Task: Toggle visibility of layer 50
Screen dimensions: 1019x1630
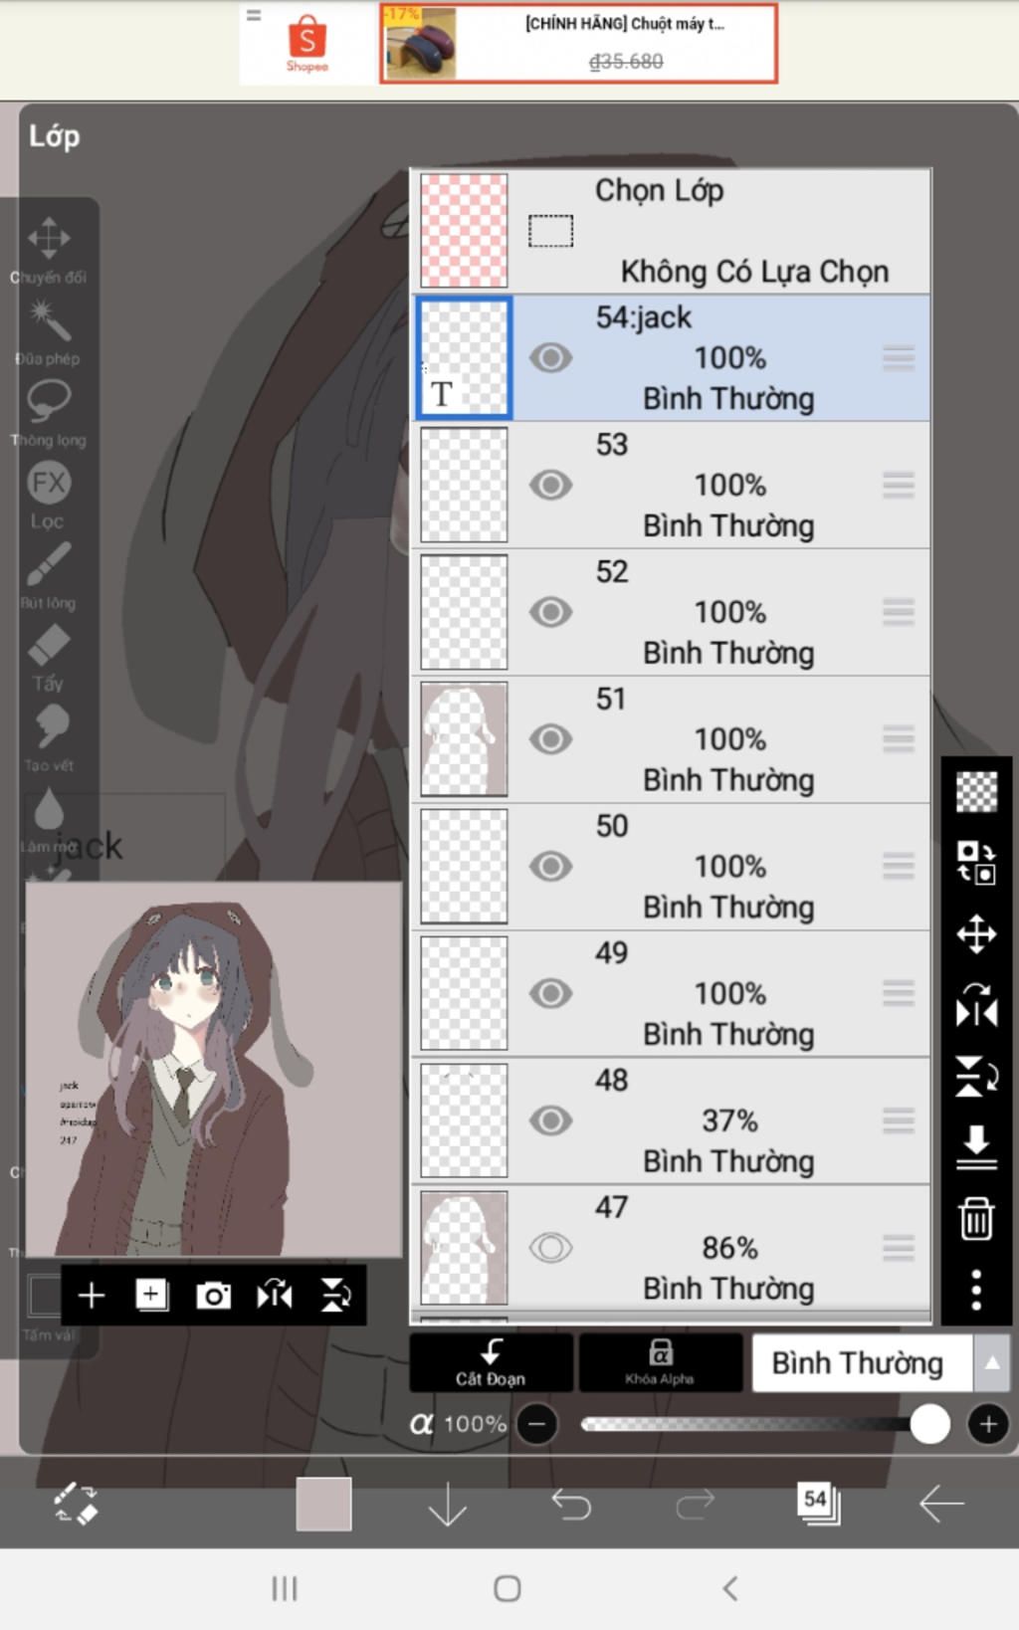Action: [x=550, y=866]
